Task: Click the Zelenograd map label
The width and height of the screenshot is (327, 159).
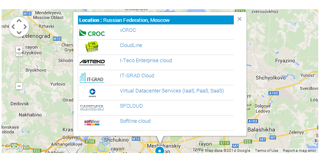Action: [x=36, y=36]
